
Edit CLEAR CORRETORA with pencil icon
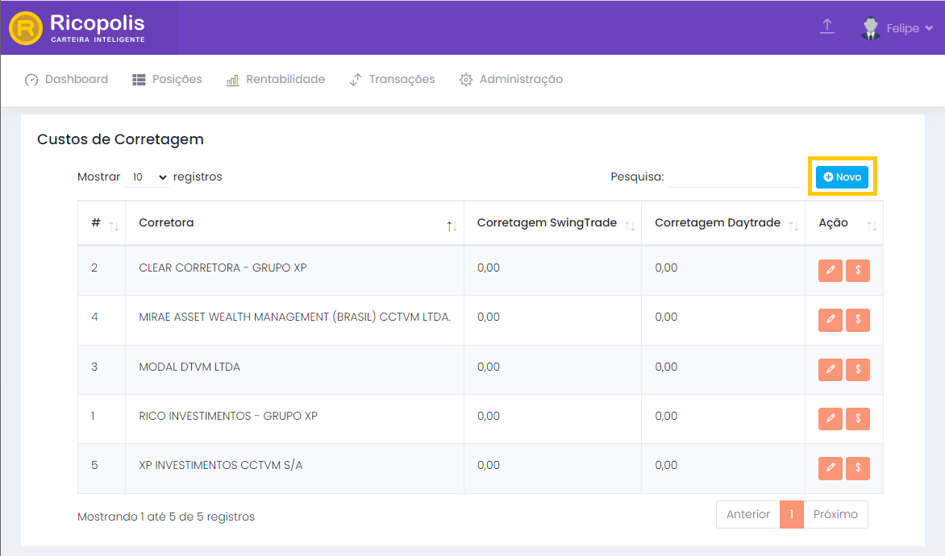coord(830,271)
